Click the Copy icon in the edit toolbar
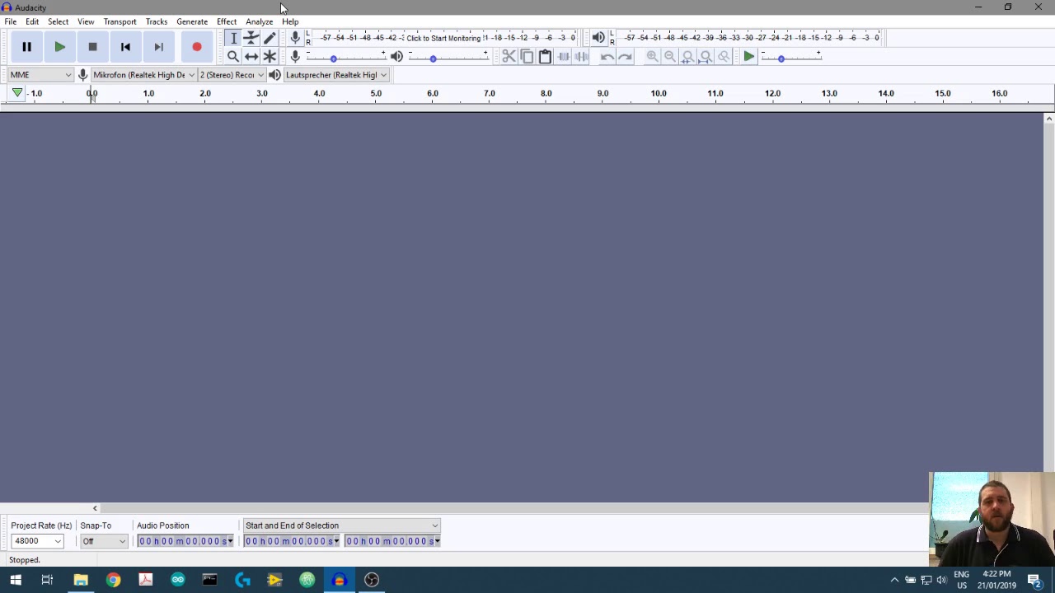Image resolution: width=1055 pixels, height=593 pixels. (527, 56)
